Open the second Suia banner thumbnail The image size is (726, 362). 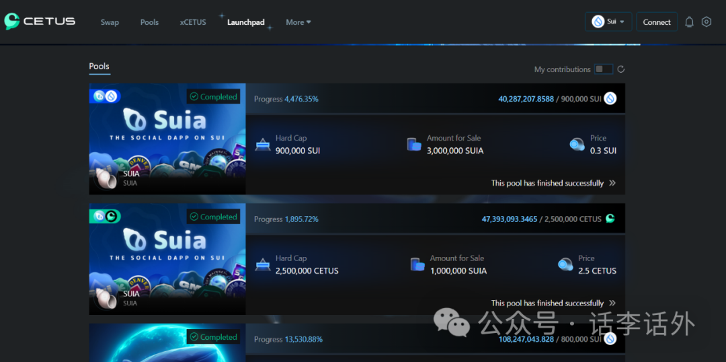(x=167, y=258)
